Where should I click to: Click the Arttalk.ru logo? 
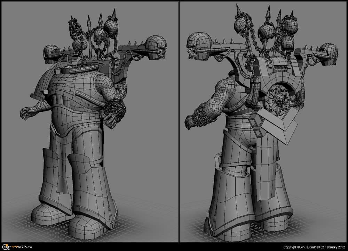[17, 247]
